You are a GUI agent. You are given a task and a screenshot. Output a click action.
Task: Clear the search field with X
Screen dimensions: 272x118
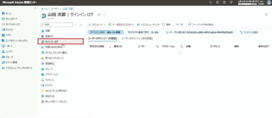(75, 25)
